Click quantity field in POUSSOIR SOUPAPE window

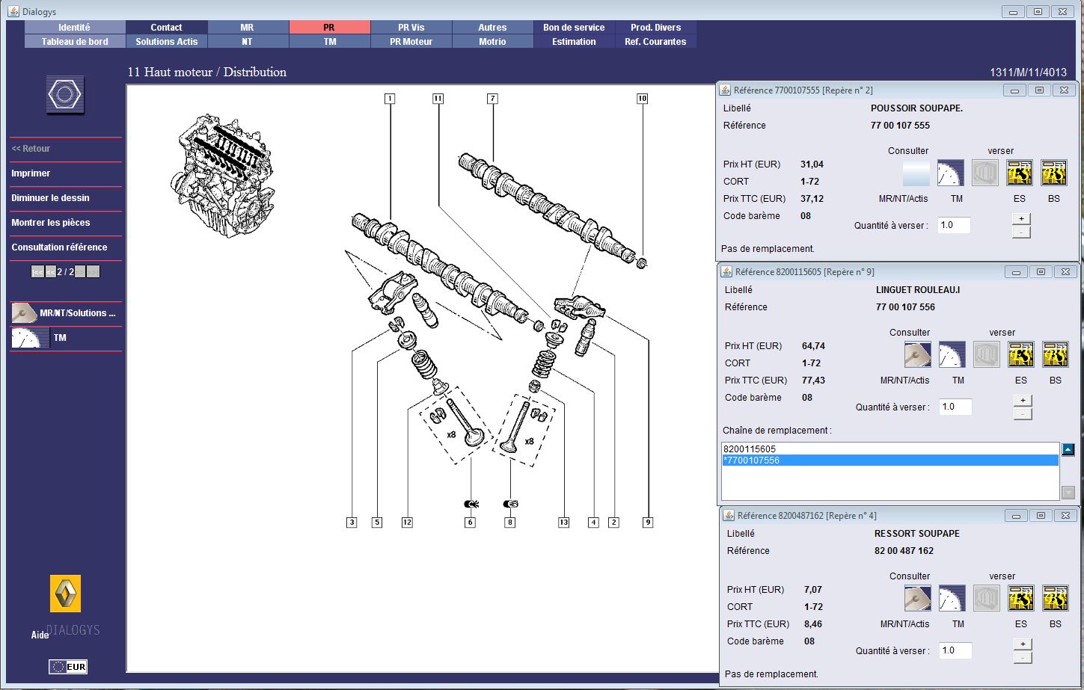coord(953,225)
